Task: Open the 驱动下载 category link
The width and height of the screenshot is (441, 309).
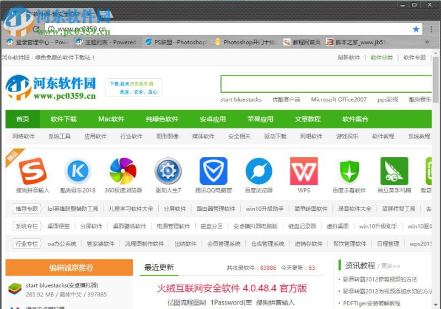Action: tap(275, 136)
